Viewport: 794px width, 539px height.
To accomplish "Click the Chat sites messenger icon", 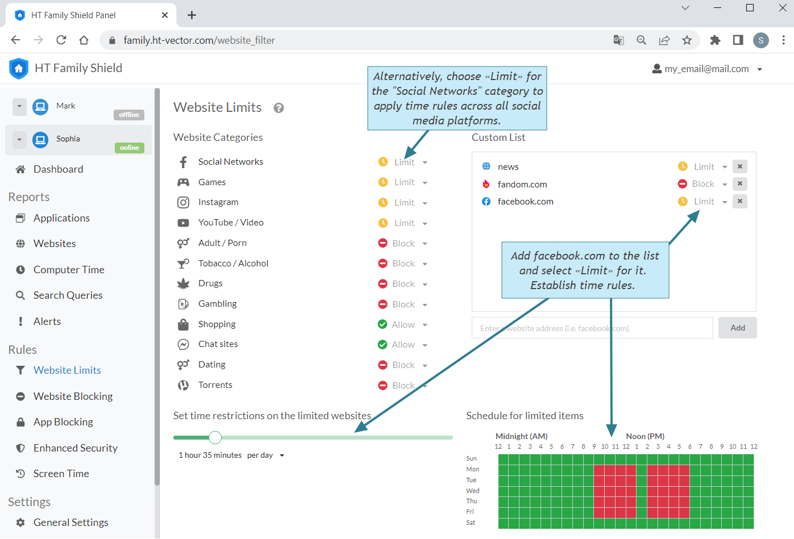I will (183, 344).
